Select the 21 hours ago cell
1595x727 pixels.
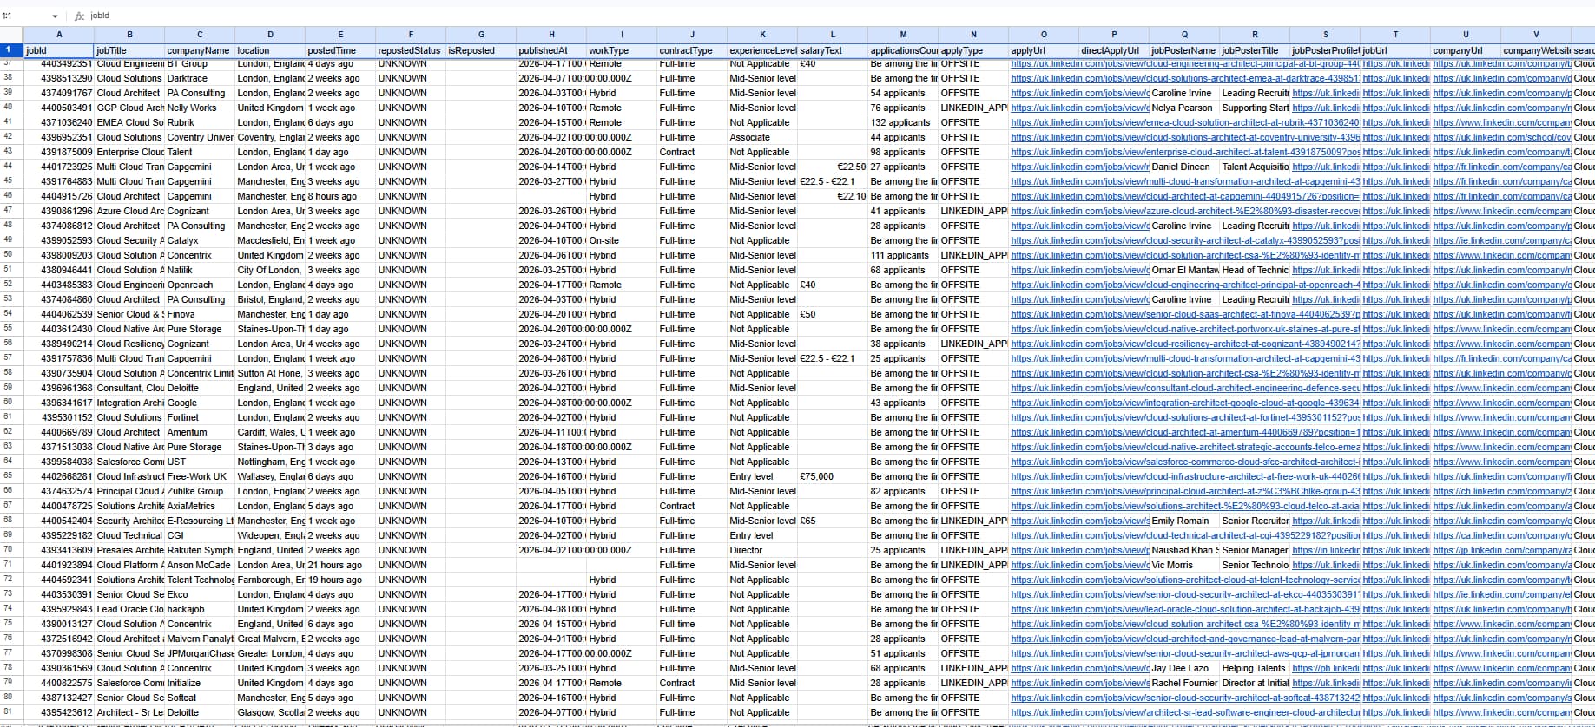click(x=340, y=565)
